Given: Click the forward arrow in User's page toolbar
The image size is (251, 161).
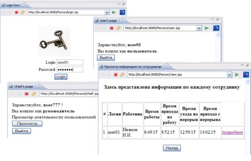Looking at the screenshot, I should click(x=104, y=28).
